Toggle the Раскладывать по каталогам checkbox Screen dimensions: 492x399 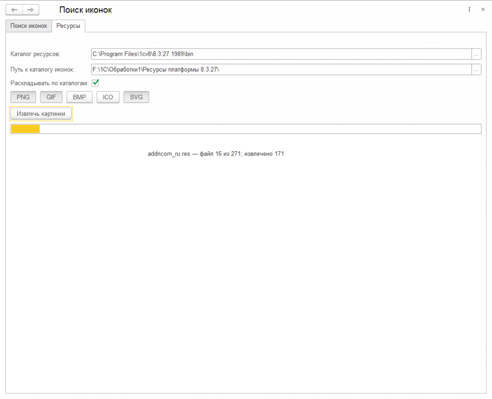(96, 83)
